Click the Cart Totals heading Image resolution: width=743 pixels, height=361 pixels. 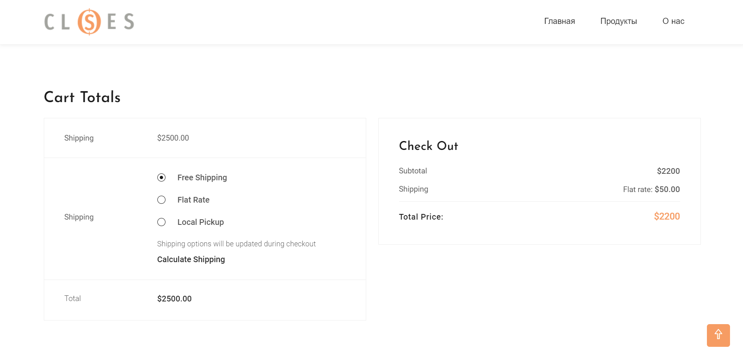coord(82,97)
